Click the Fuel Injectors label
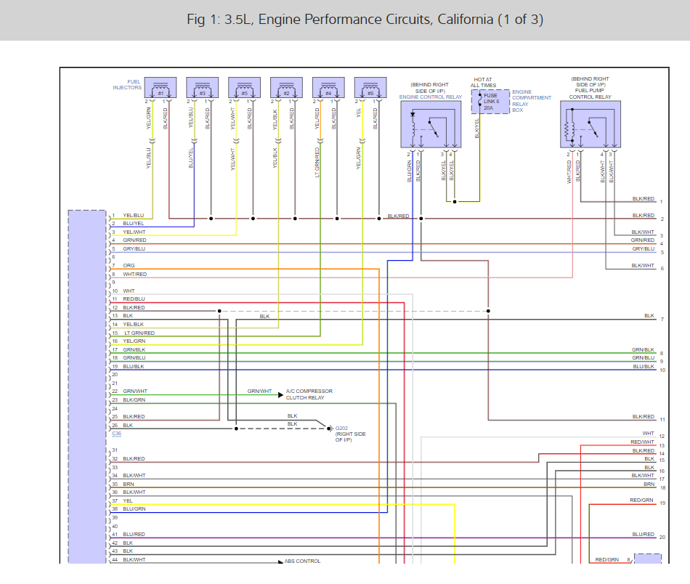Viewport: 690px width, 584px height. coord(128,85)
